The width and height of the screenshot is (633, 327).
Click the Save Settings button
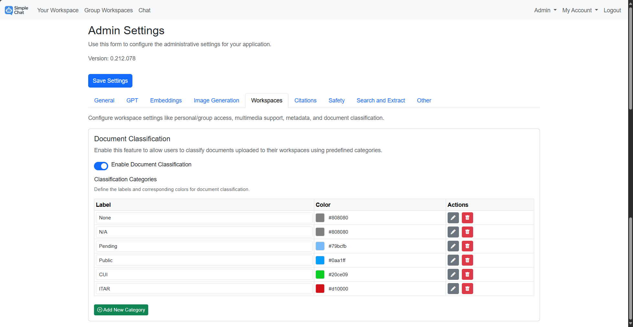[x=110, y=81]
